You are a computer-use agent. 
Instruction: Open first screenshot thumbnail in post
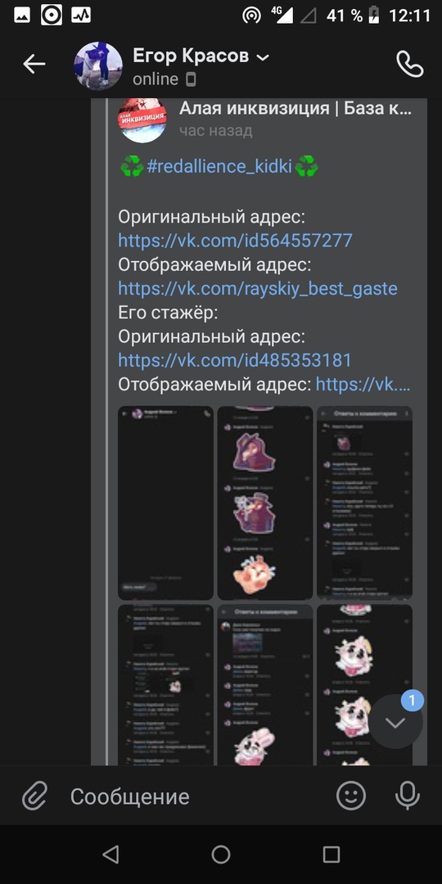pyautogui.click(x=165, y=503)
